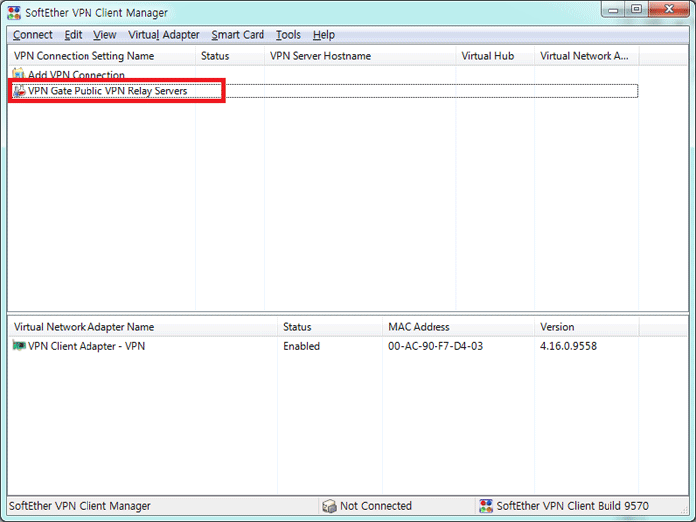696x522 pixels.
Task: Open the Virtual Adapter menu
Action: click(164, 35)
